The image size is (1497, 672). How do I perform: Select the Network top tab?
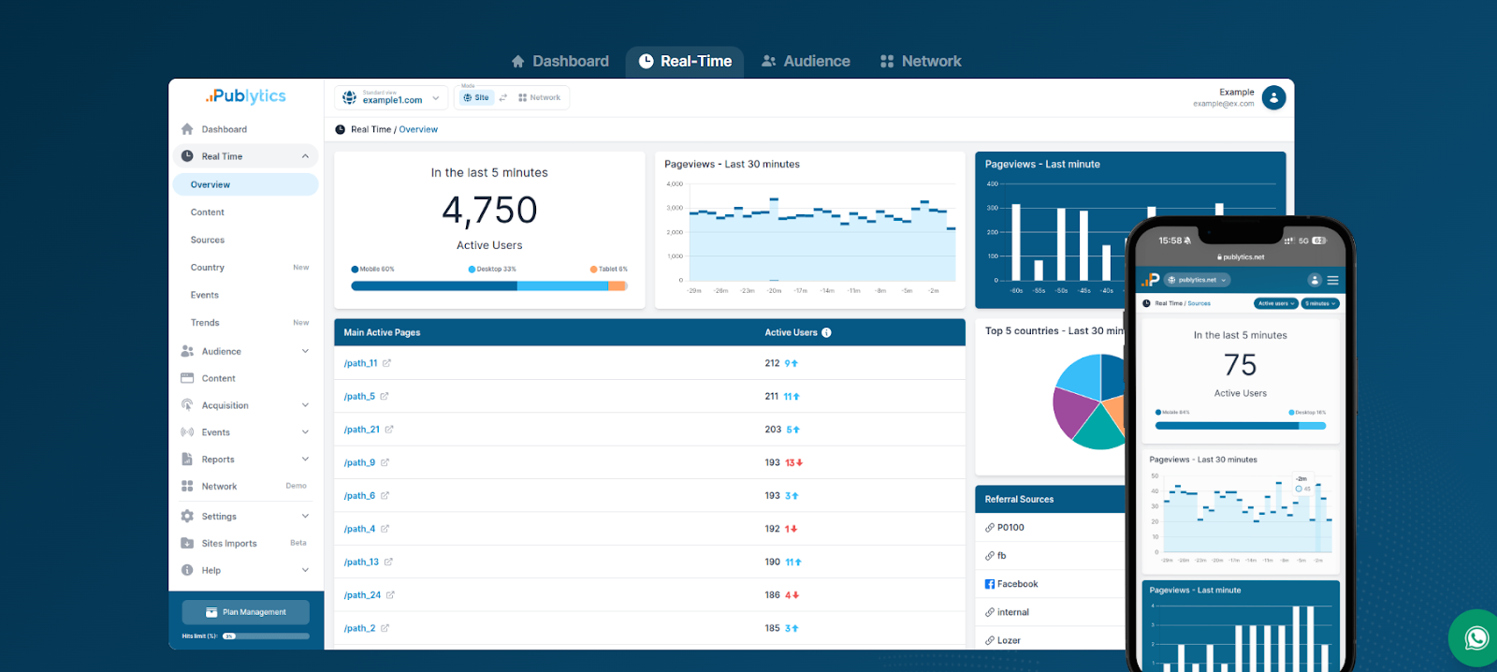[921, 62]
